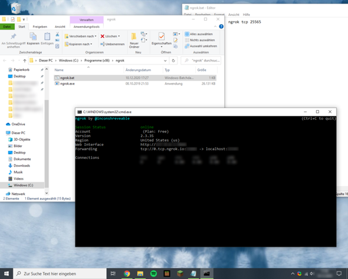This screenshot has width=348, height=279.
Task: Select Netzwerk in the navigation pane
Action: pos(15,194)
